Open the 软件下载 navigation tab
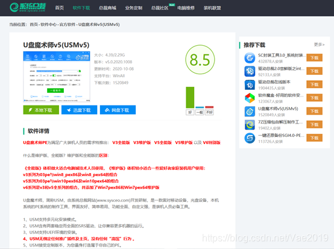334x249 pixels. [x=81, y=8]
